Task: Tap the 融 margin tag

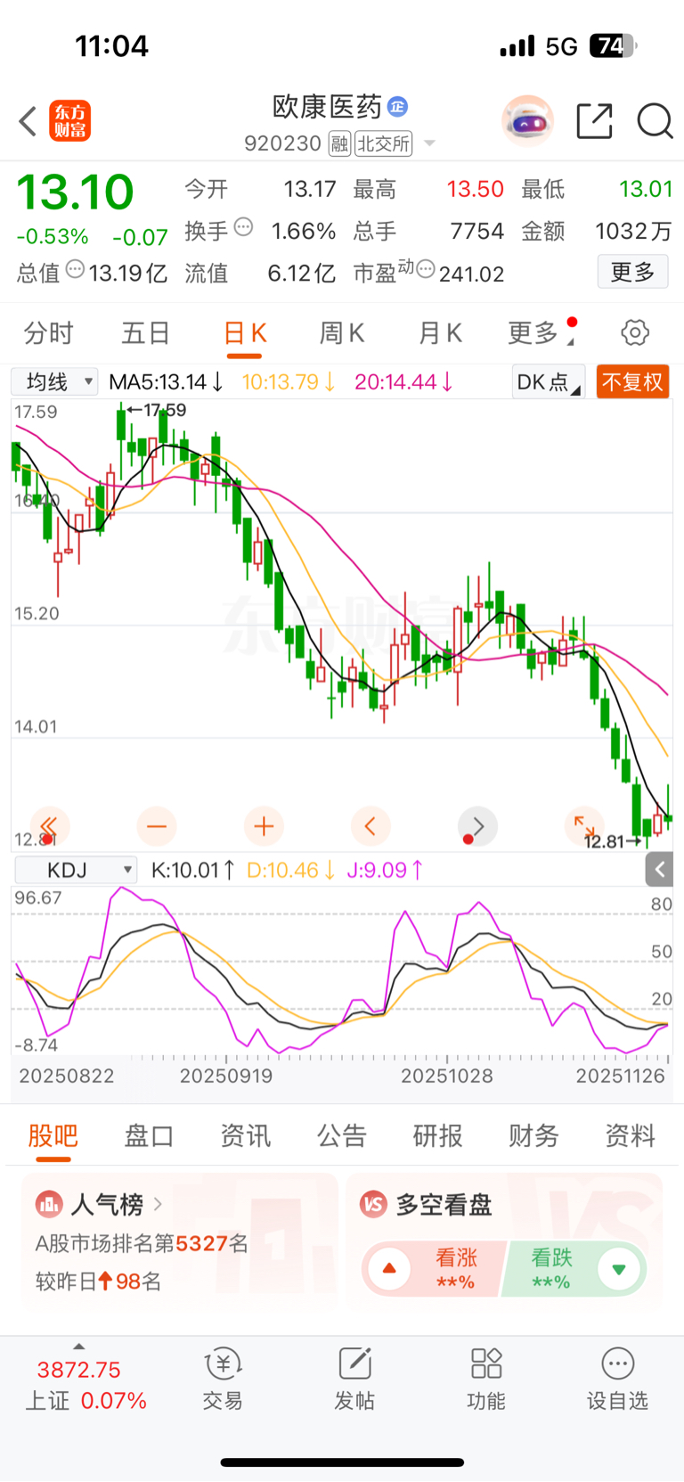Action: pos(339,143)
